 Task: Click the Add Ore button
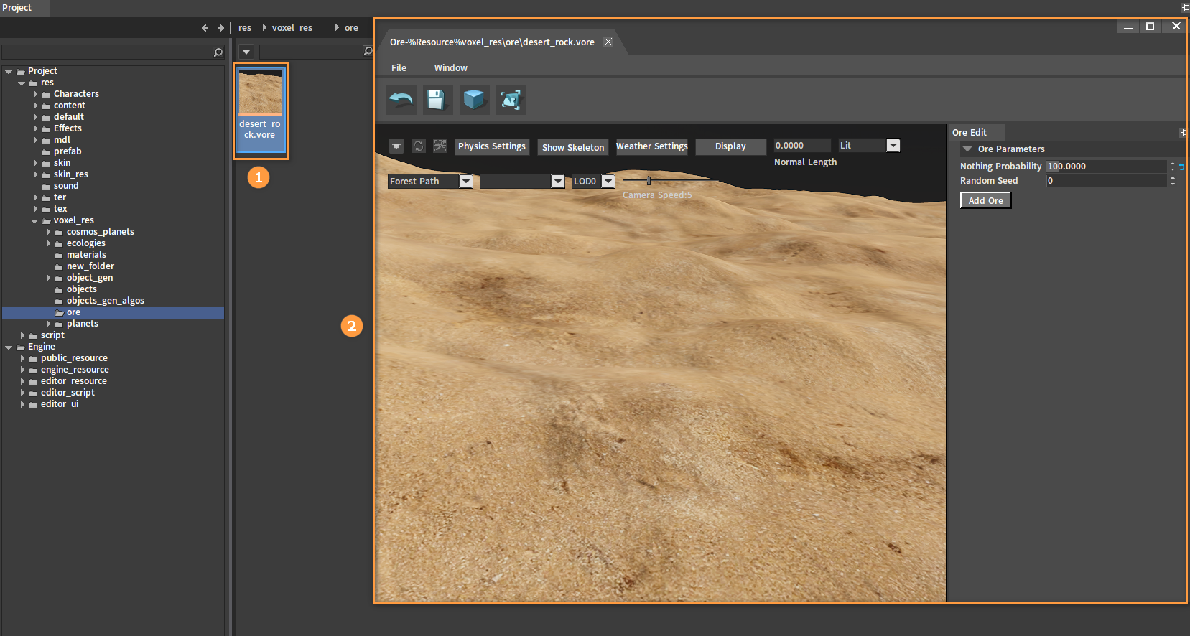pyautogui.click(x=985, y=201)
